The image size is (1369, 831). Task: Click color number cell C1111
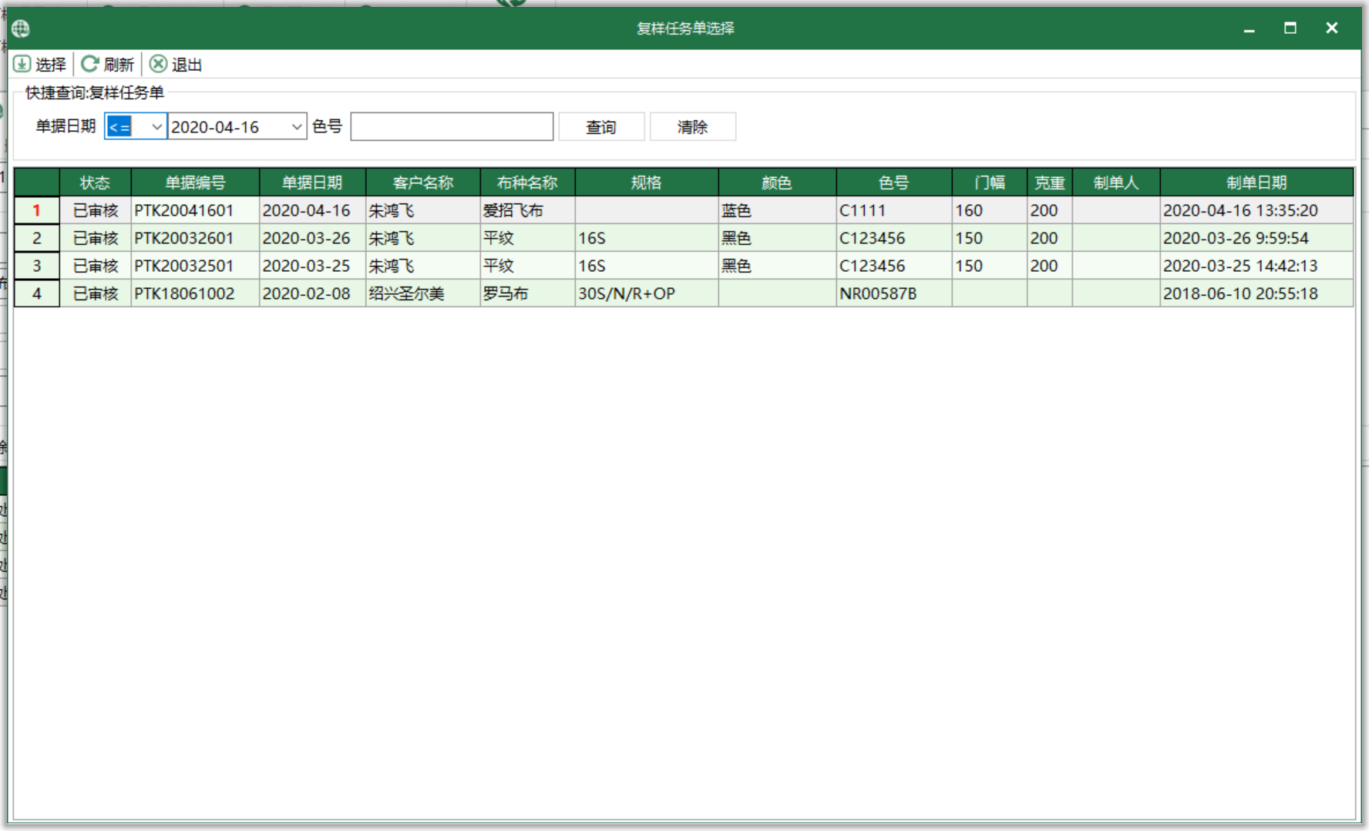coord(894,210)
